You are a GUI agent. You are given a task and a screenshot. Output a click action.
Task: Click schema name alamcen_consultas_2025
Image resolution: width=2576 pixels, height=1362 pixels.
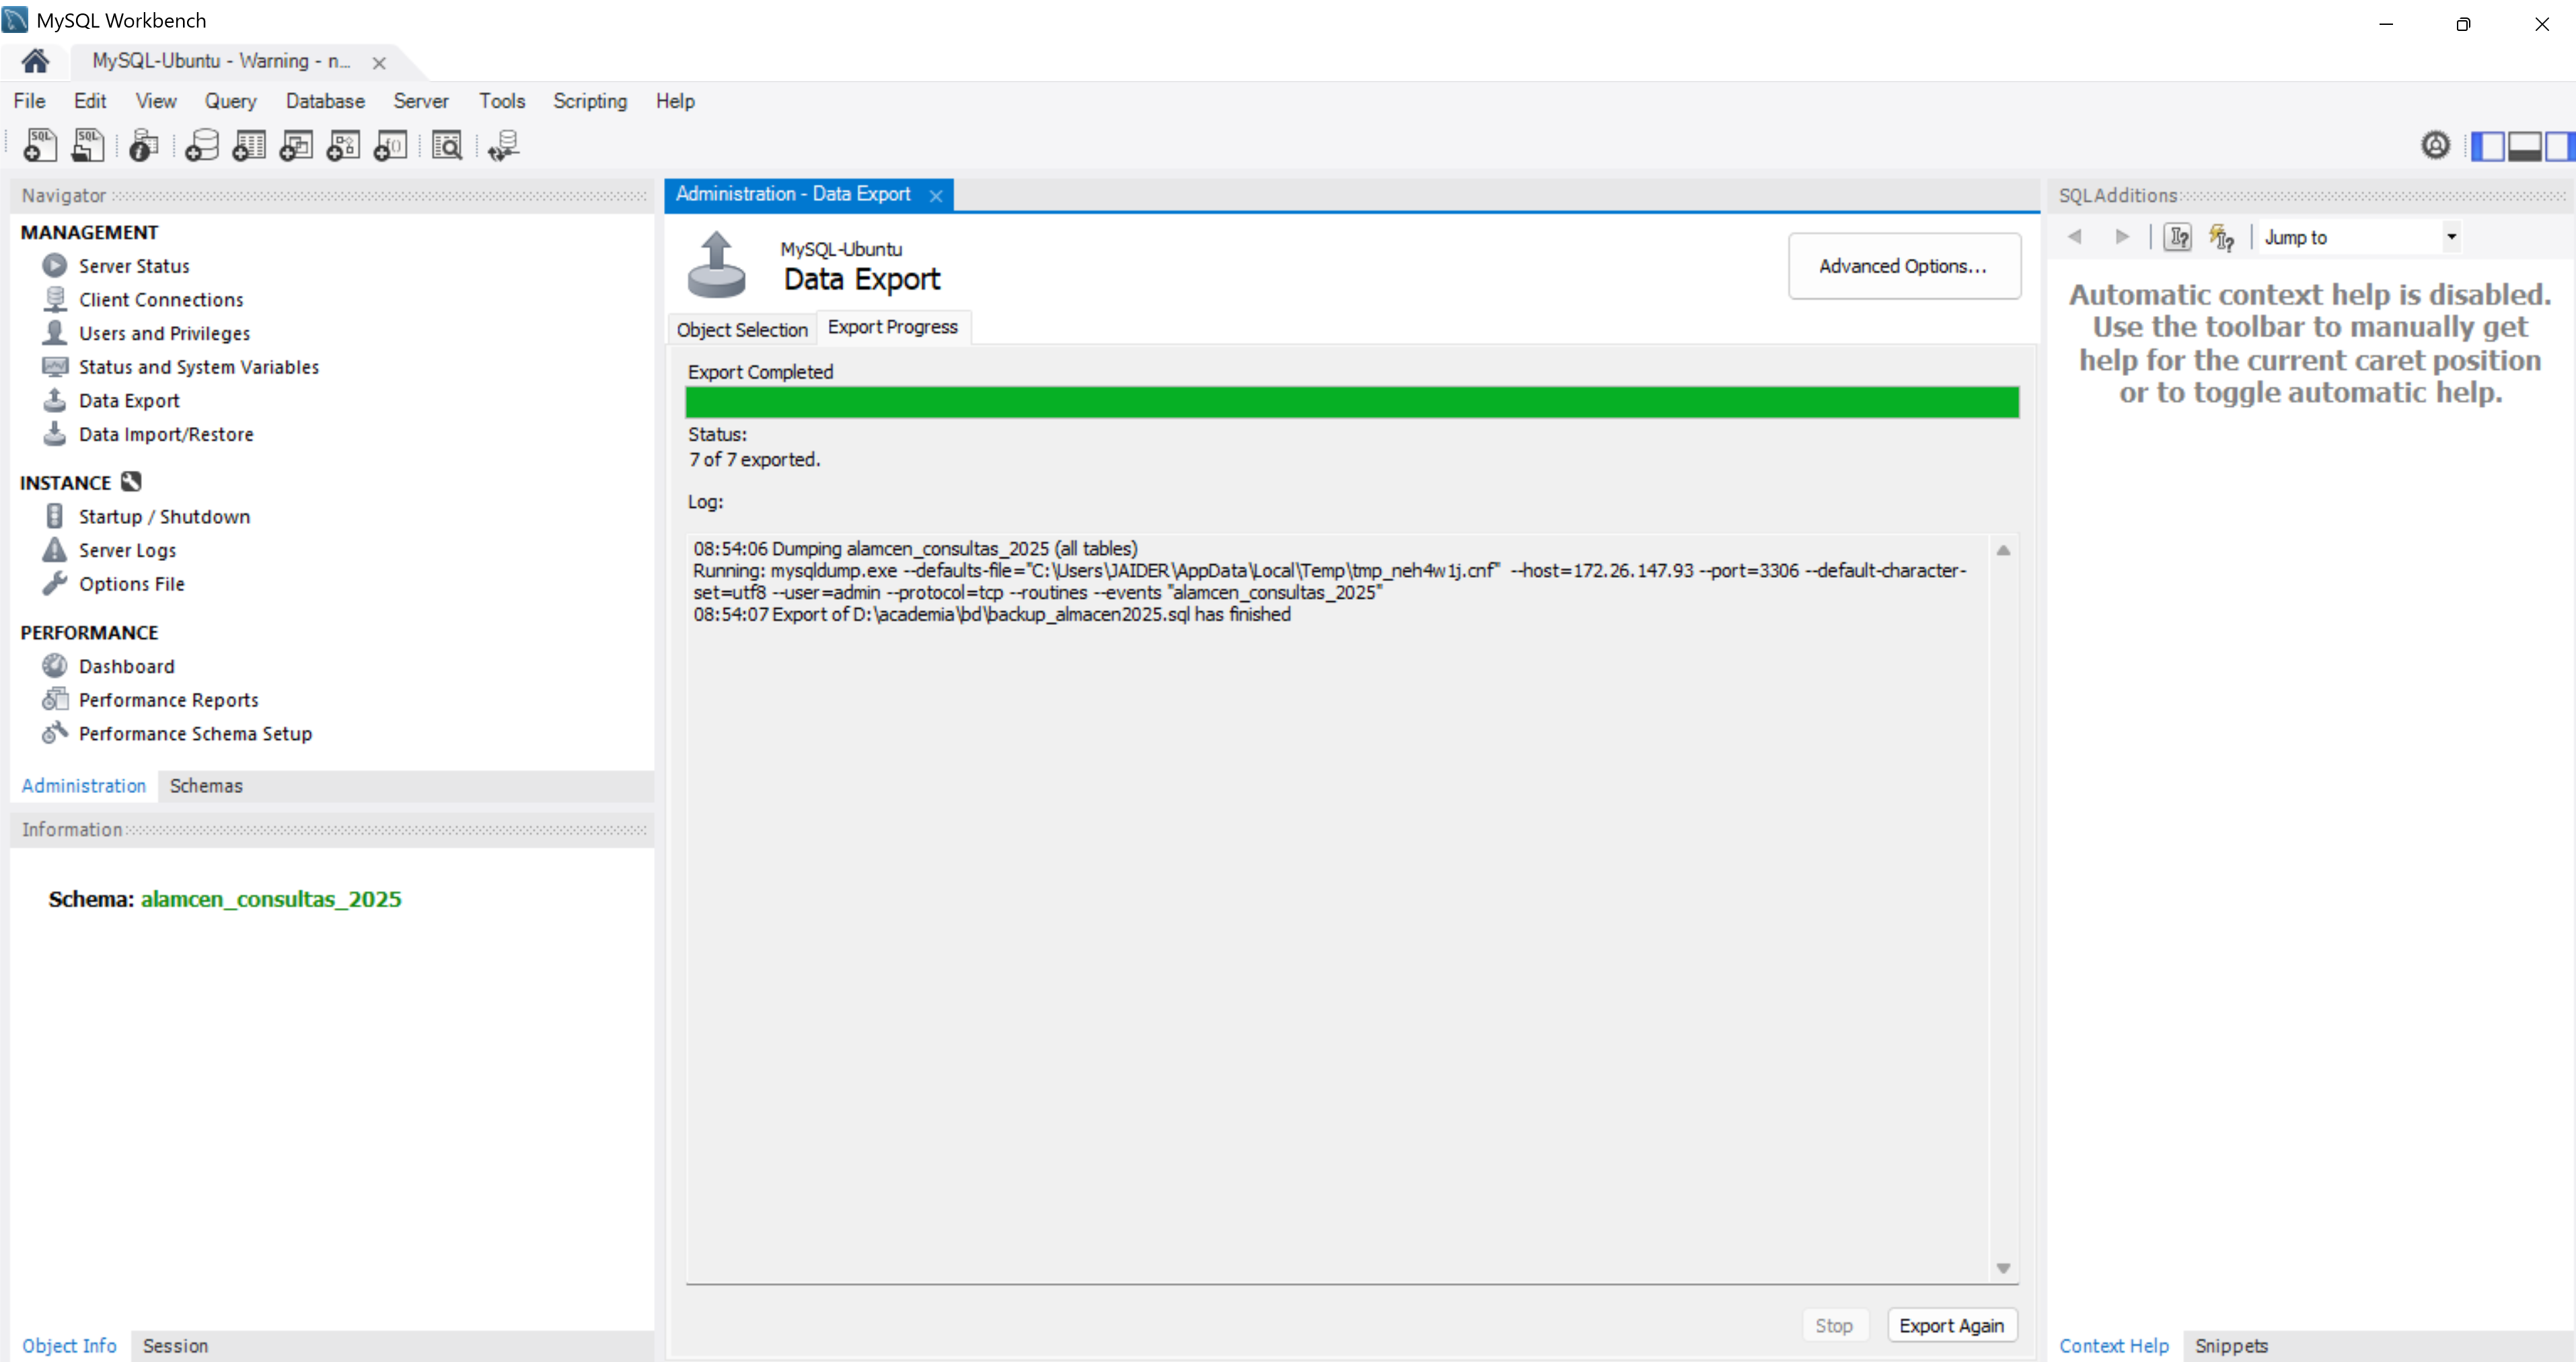271,899
